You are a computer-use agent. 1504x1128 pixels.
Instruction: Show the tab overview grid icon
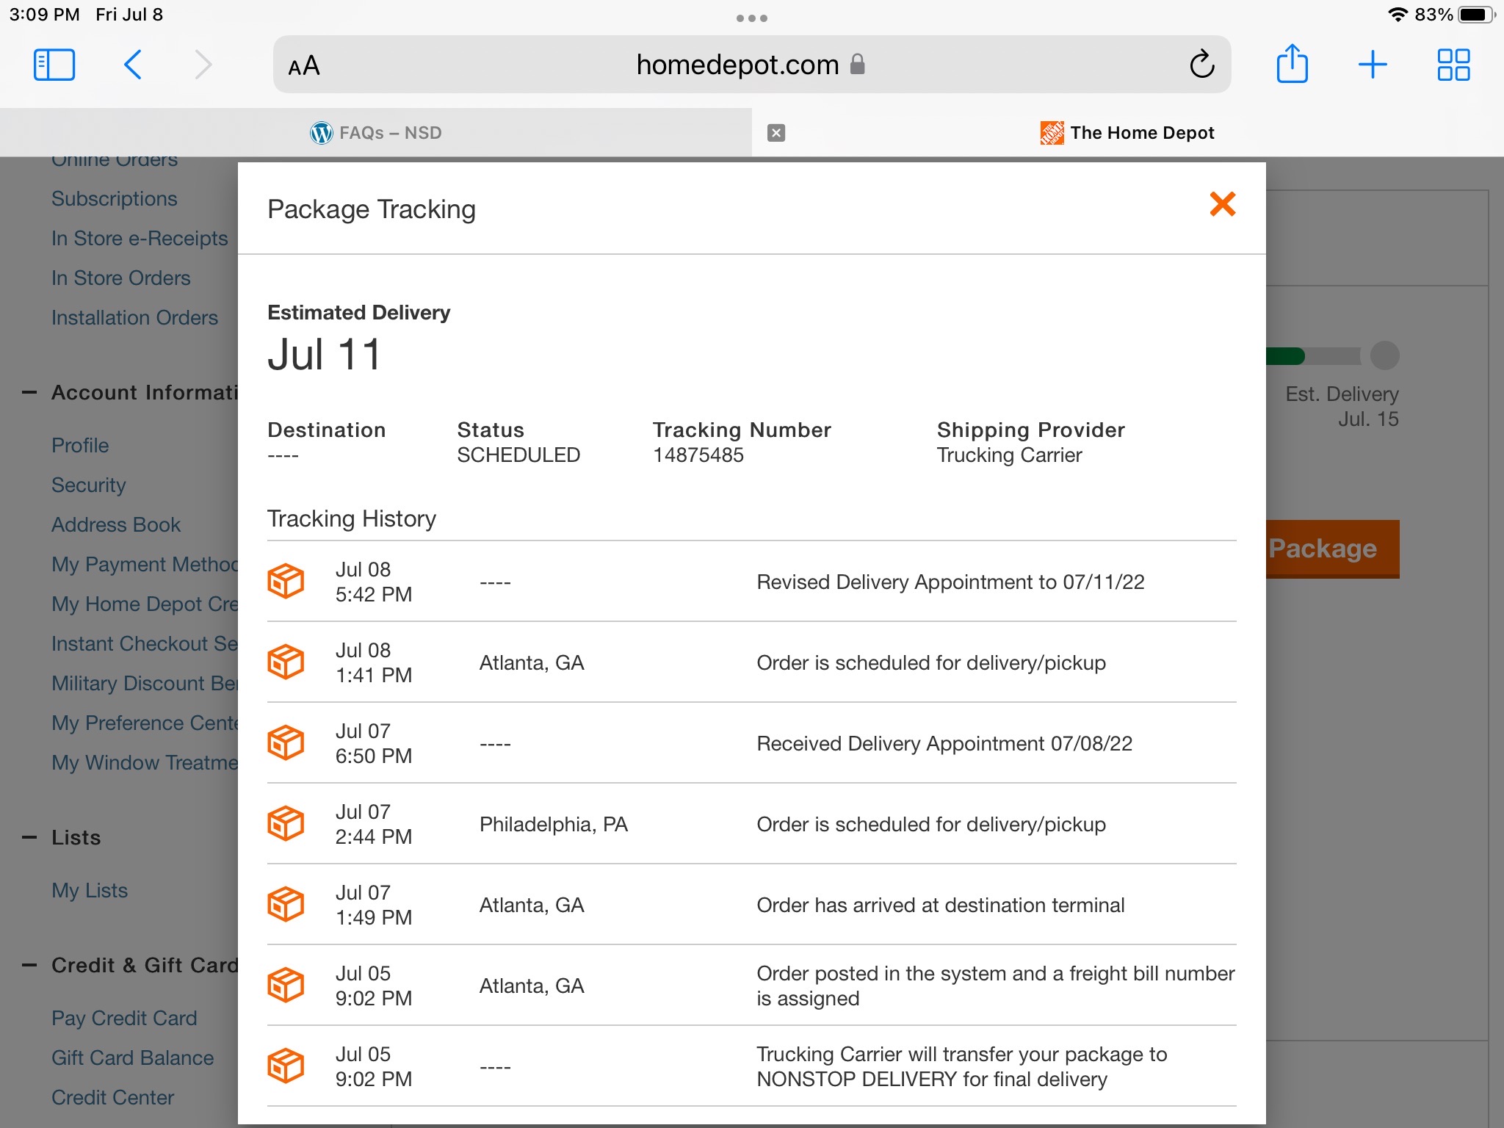click(1453, 65)
